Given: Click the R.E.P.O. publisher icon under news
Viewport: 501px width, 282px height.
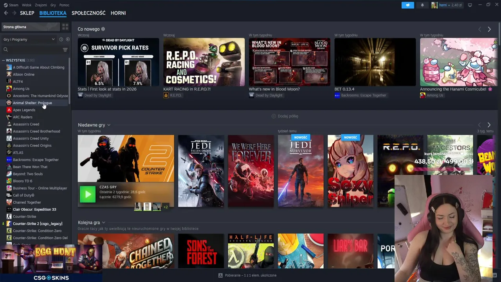Looking at the screenshot, I should (x=166, y=95).
